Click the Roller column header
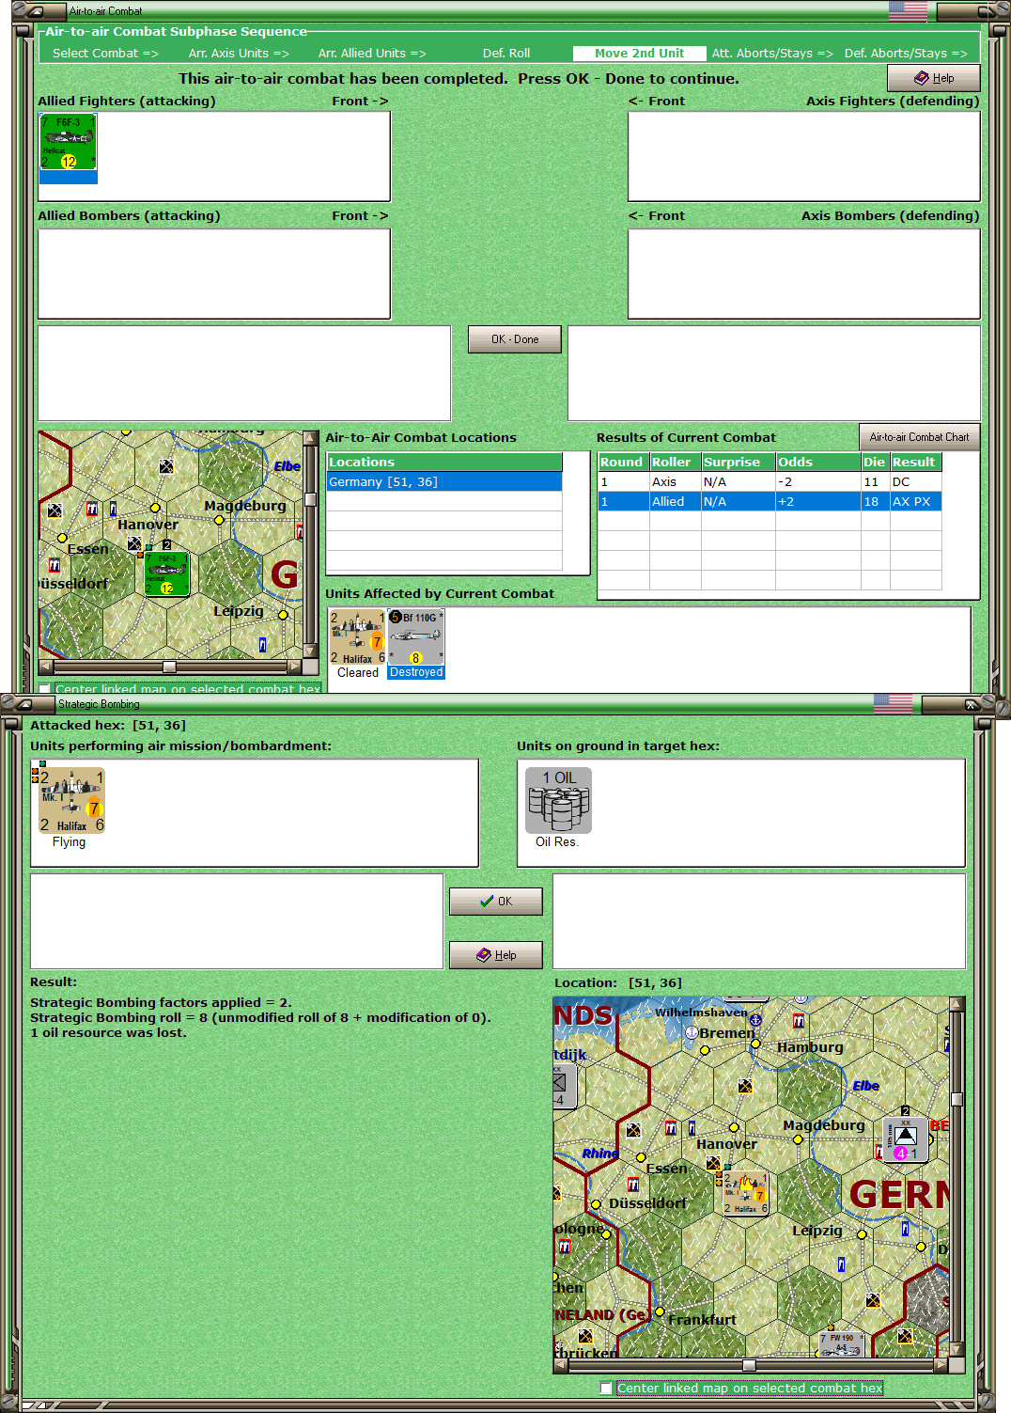The image size is (1011, 1413). [x=674, y=463]
